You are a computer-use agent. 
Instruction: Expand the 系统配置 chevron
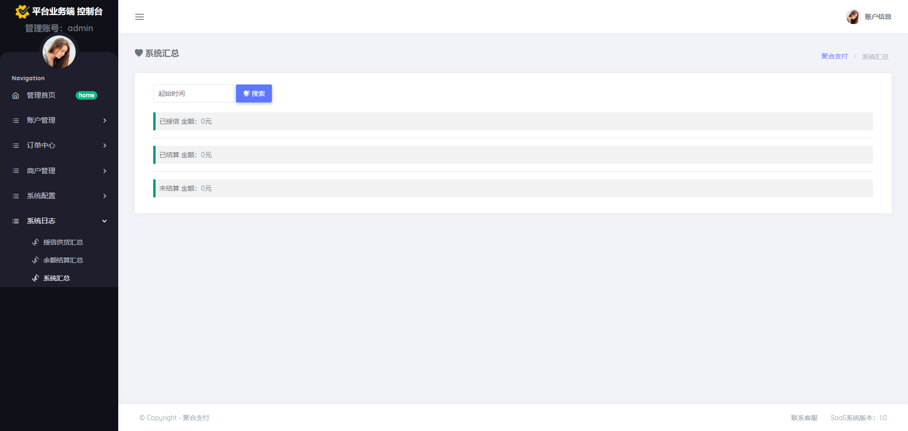pyautogui.click(x=105, y=196)
